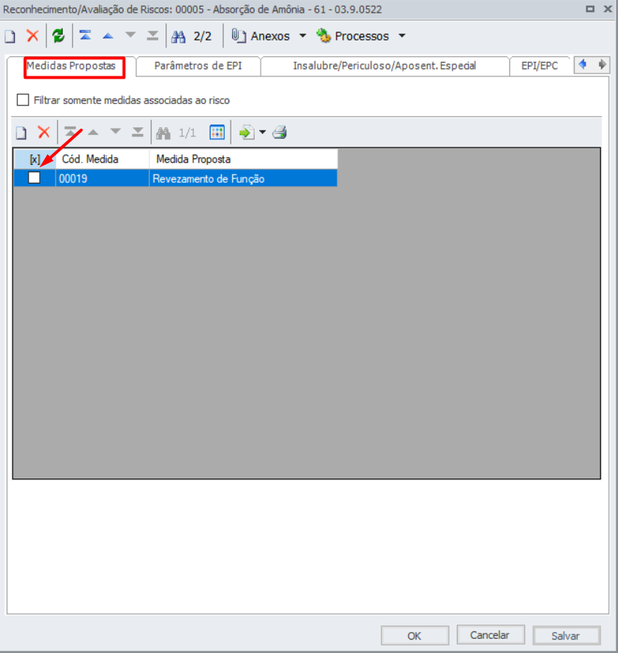Click the red delete X in top toolbar
The image size is (618, 653).
coord(32,36)
